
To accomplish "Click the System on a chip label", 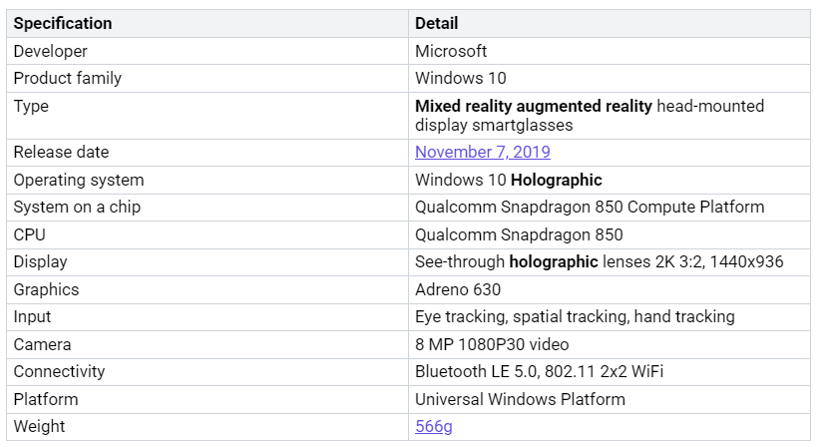I will tap(77, 207).
